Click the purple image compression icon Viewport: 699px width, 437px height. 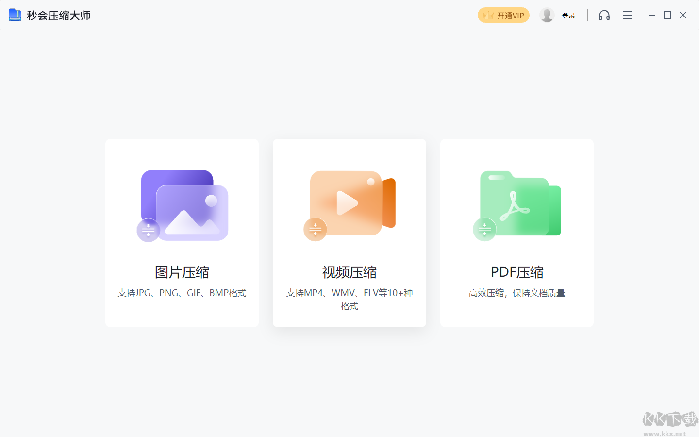pos(184,204)
